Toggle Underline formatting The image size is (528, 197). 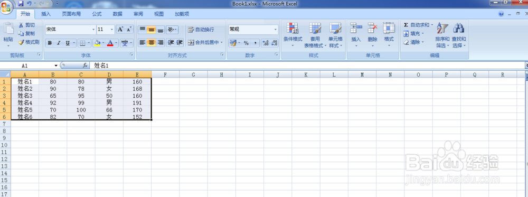click(x=68, y=43)
